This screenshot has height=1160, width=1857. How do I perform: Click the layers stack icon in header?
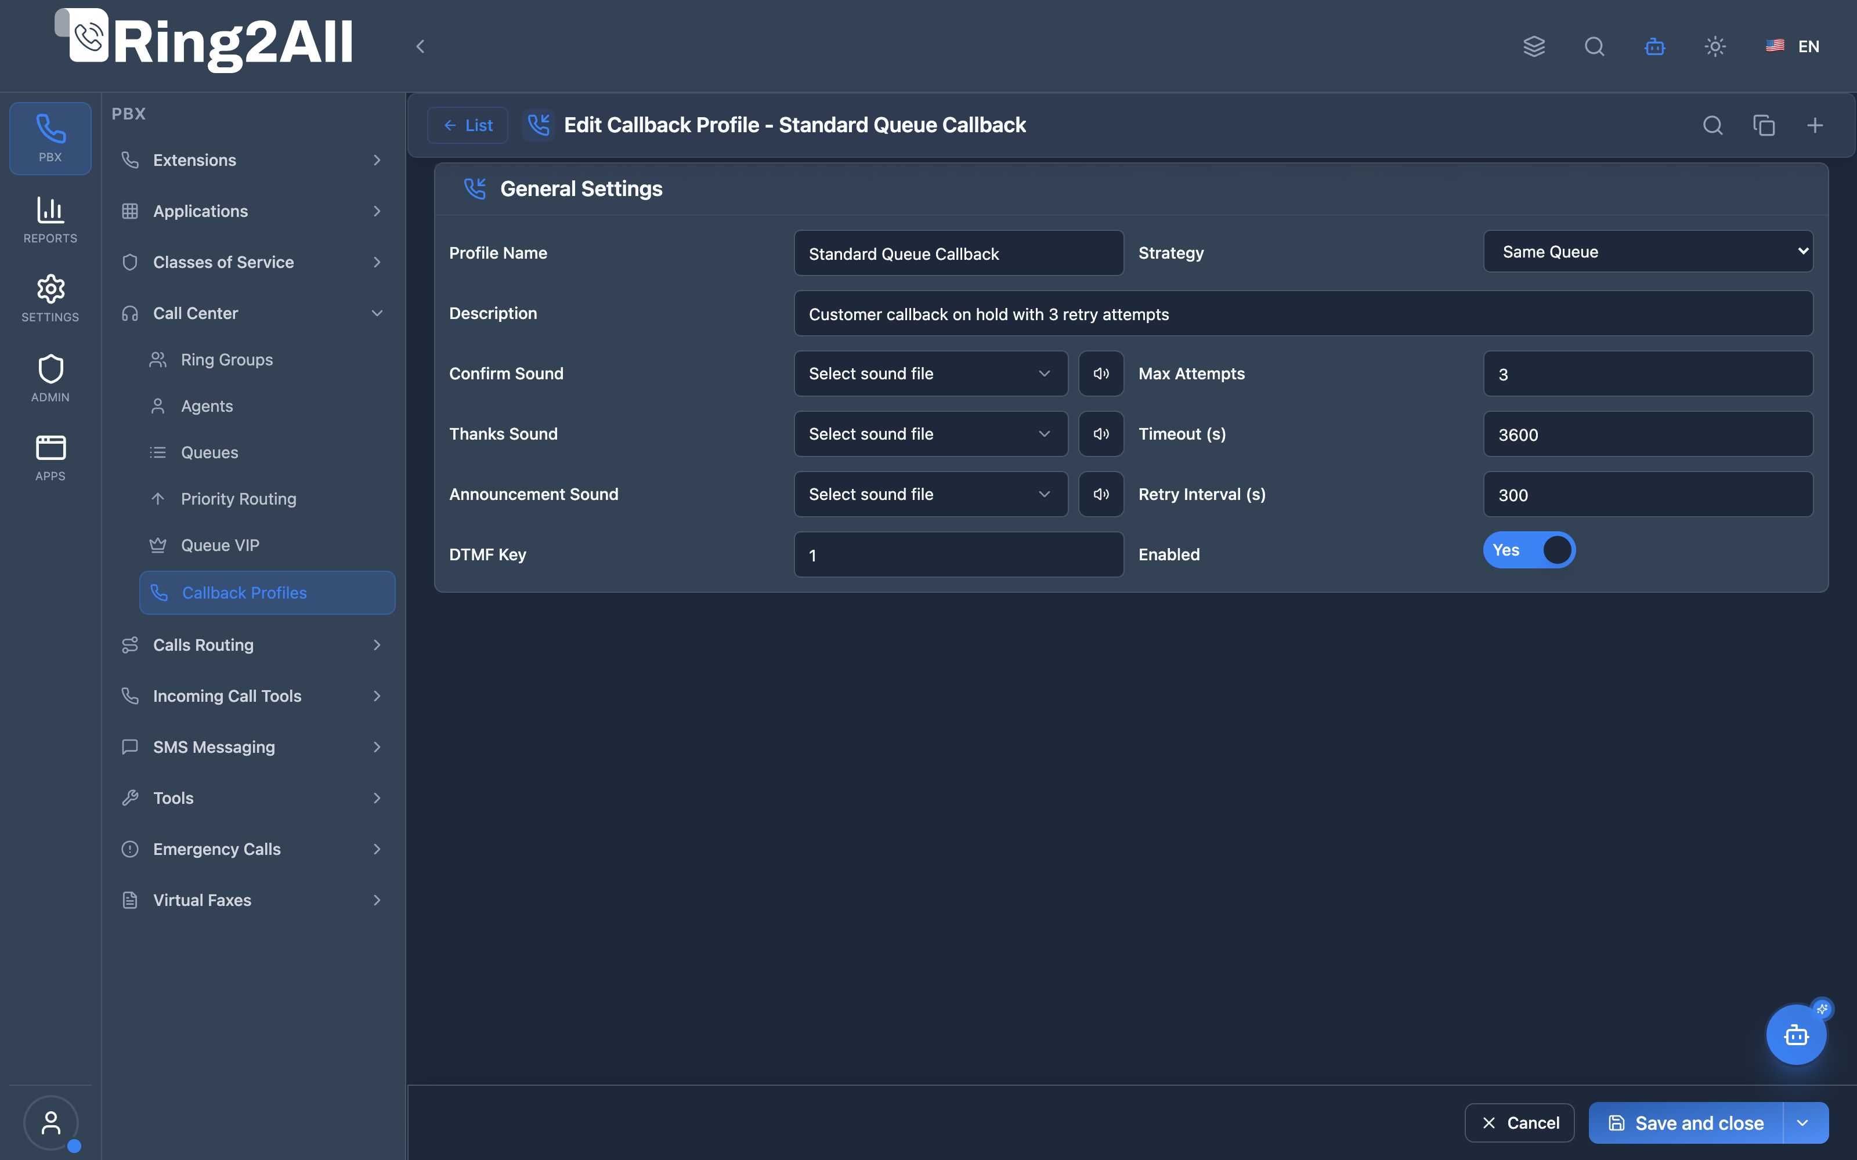(1534, 46)
